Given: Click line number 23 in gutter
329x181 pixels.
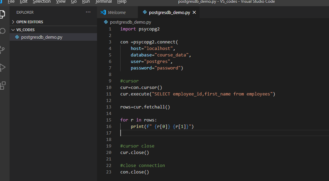Looking at the screenshot, I should click(109, 172).
